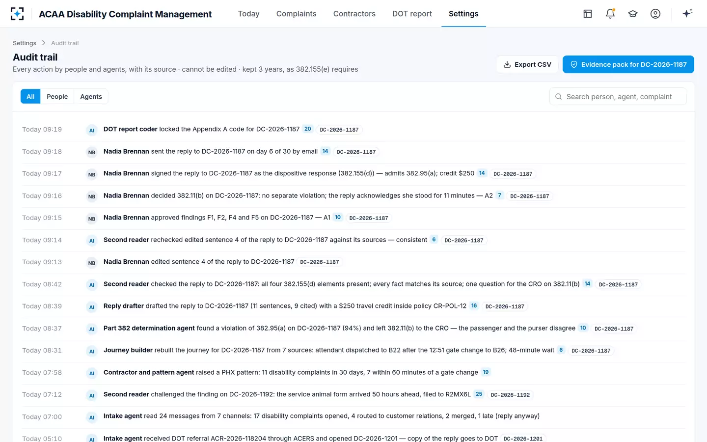
Task: Navigate to Settings in the breadcrumb
Action: point(25,43)
